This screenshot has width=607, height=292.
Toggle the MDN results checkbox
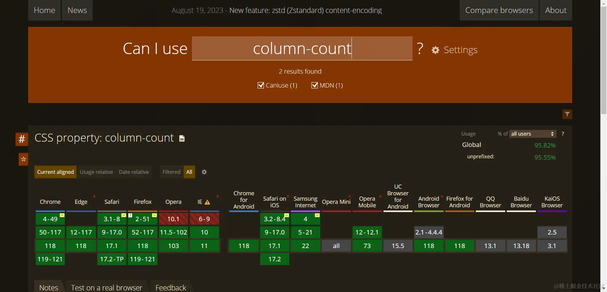[x=315, y=85]
